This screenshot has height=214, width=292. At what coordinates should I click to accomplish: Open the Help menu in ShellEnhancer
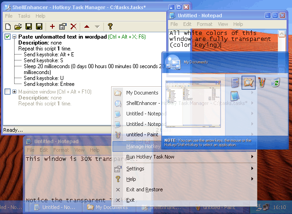(x=41, y=16)
